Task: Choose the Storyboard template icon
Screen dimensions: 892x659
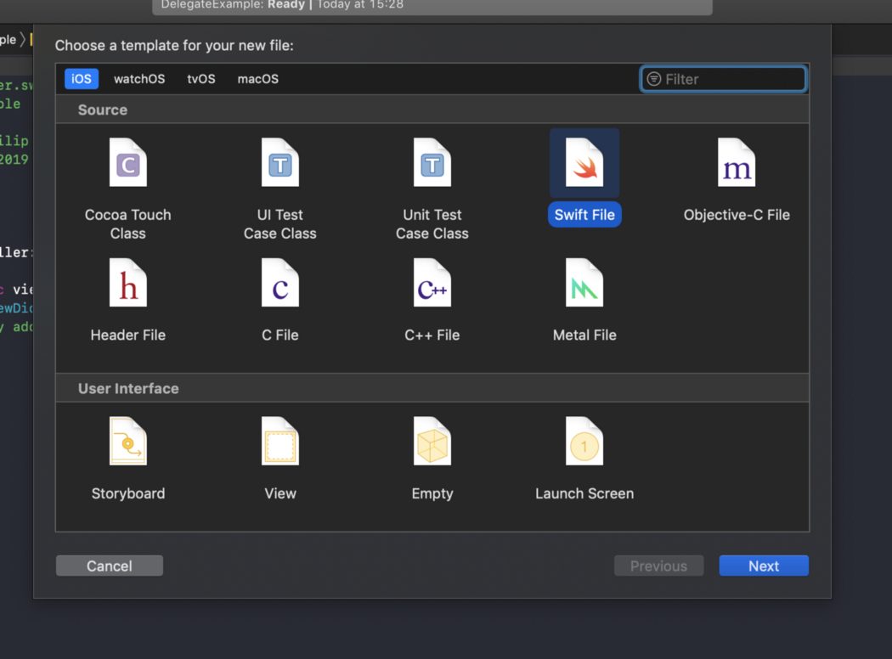Action: pyautogui.click(x=128, y=442)
